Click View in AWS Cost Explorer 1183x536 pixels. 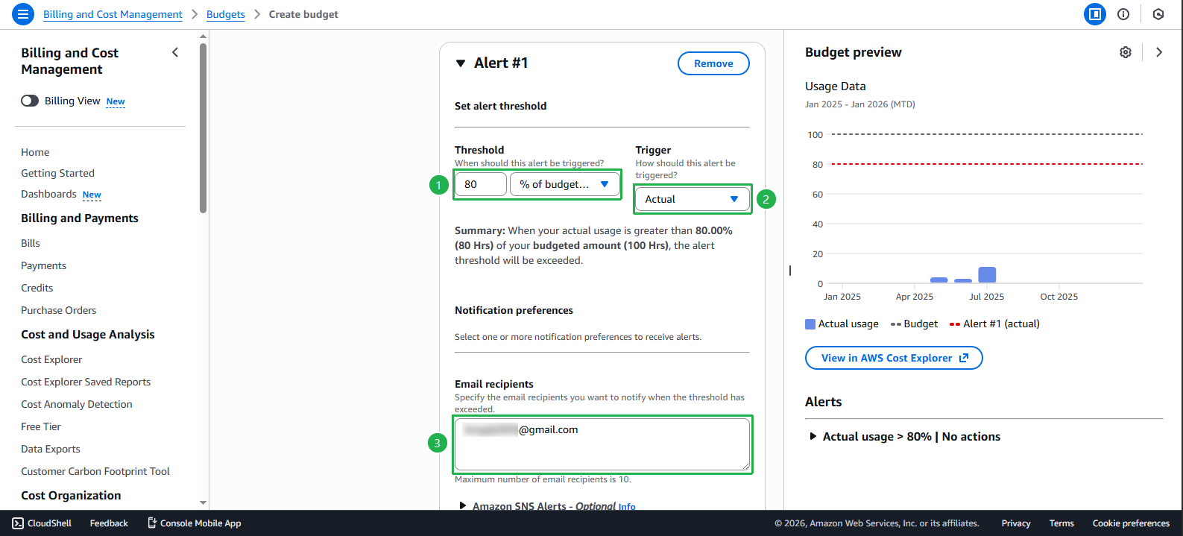pos(893,358)
